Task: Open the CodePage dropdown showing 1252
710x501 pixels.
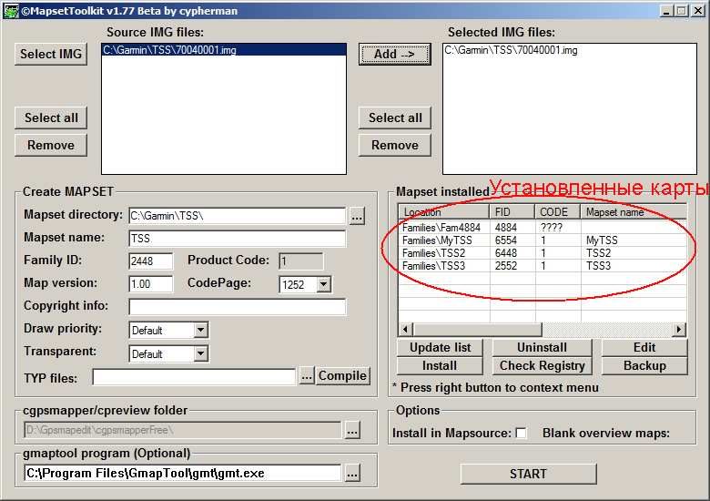Action: pos(323,284)
